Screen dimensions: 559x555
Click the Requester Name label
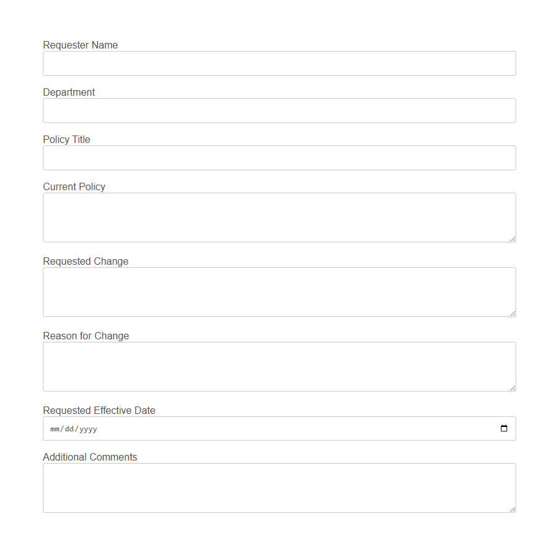tap(80, 45)
